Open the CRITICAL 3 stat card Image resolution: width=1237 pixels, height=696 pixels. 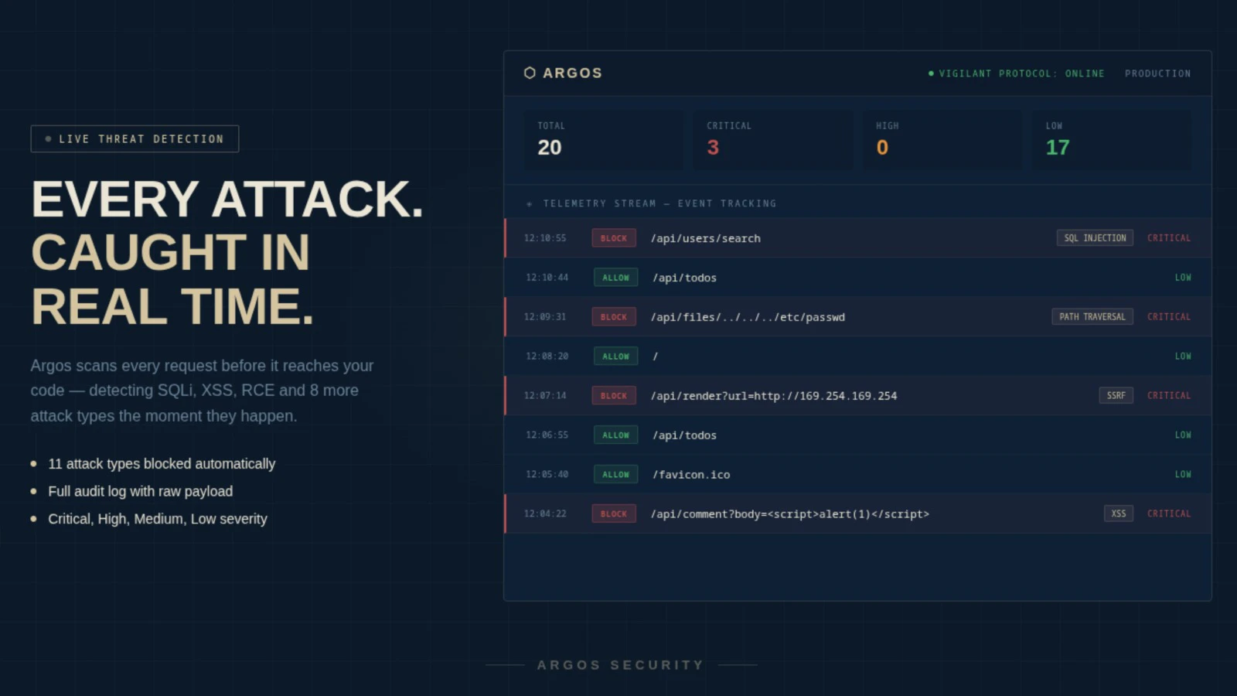coord(774,140)
